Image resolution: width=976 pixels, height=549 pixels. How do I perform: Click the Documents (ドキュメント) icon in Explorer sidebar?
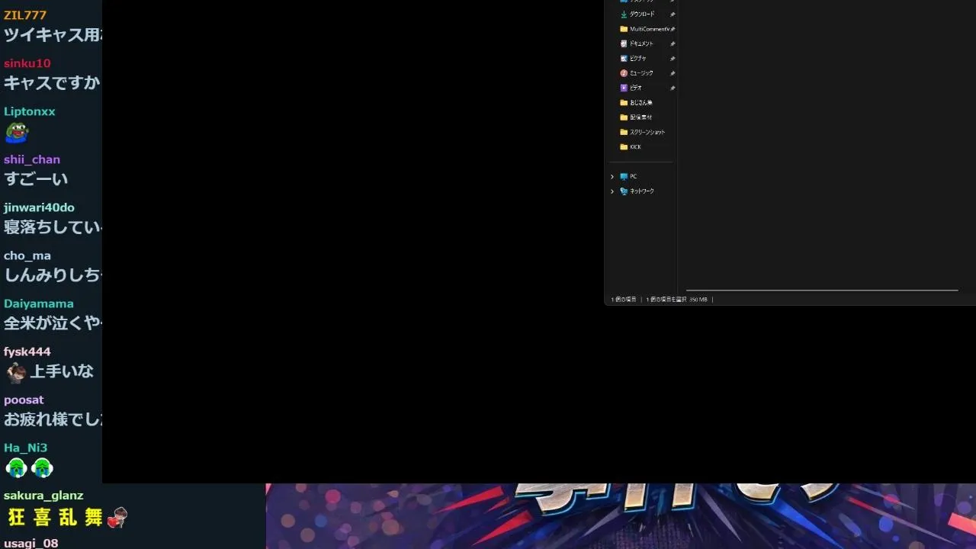point(624,44)
